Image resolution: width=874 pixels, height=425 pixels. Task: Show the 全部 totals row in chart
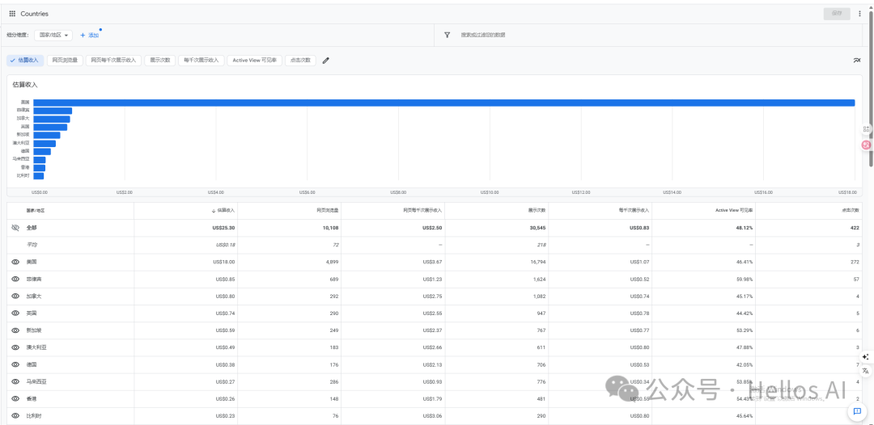tap(15, 228)
